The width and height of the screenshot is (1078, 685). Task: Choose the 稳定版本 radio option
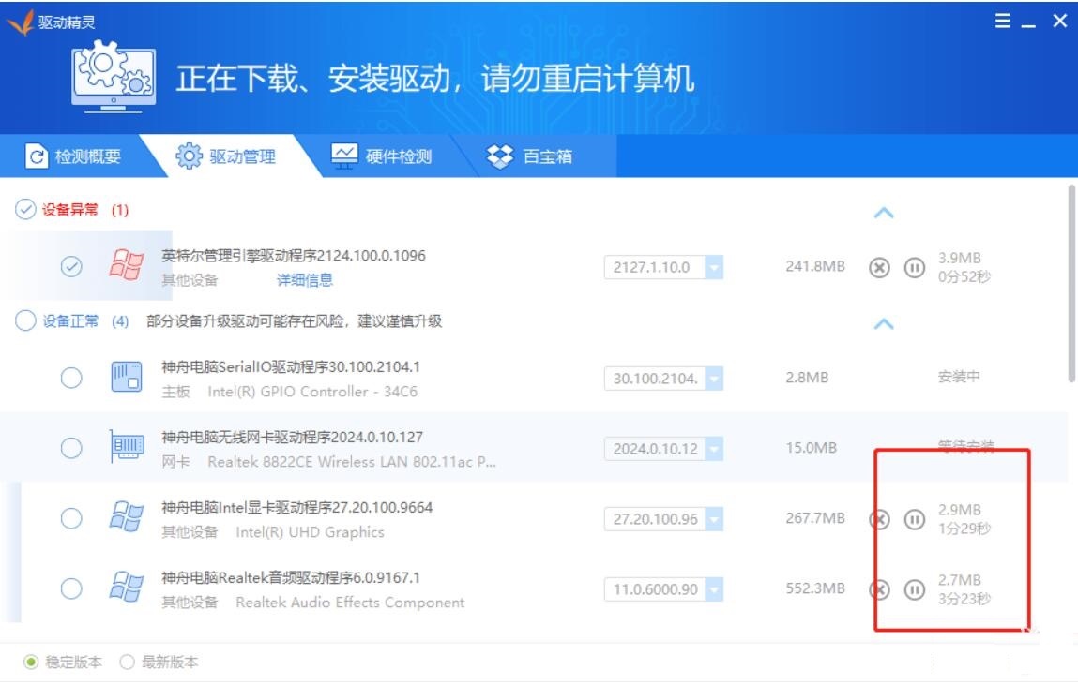click(31, 662)
